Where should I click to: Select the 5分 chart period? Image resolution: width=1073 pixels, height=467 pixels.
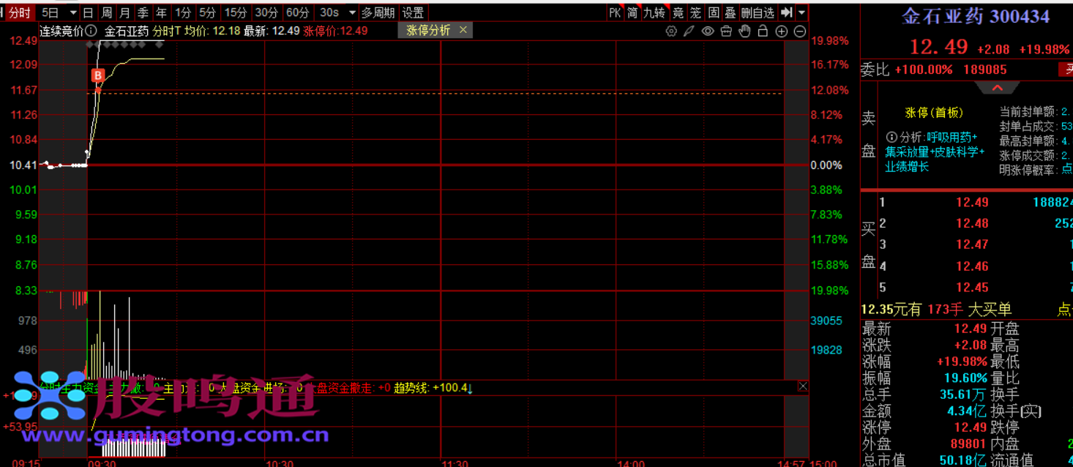(x=208, y=12)
